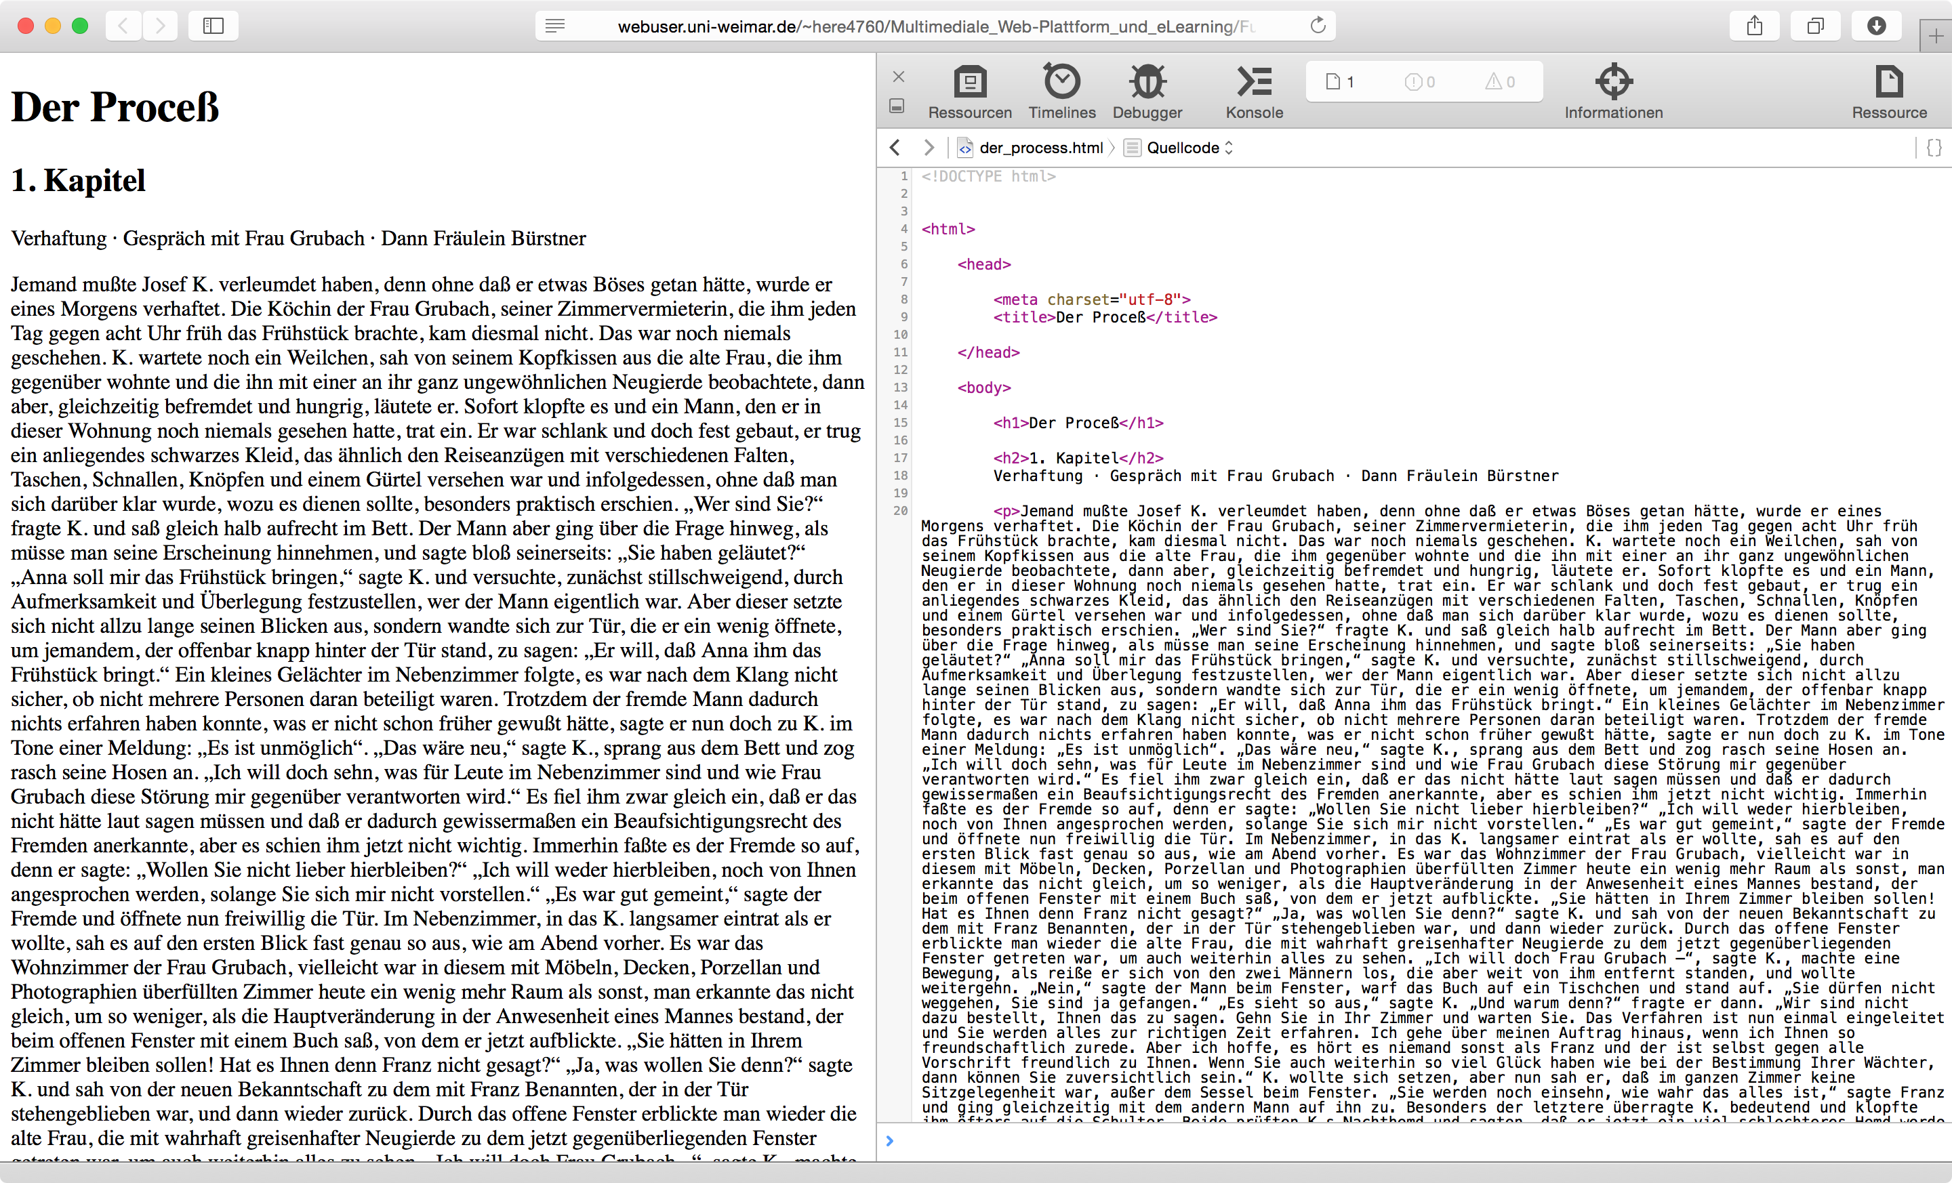Click the <html> tag in source
This screenshot has height=1183, width=1952.
[948, 229]
